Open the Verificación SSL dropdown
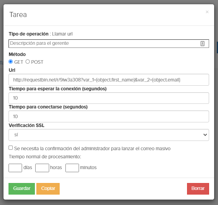This screenshot has width=218, height=205. pyautogui.click(x=109, y=135)
